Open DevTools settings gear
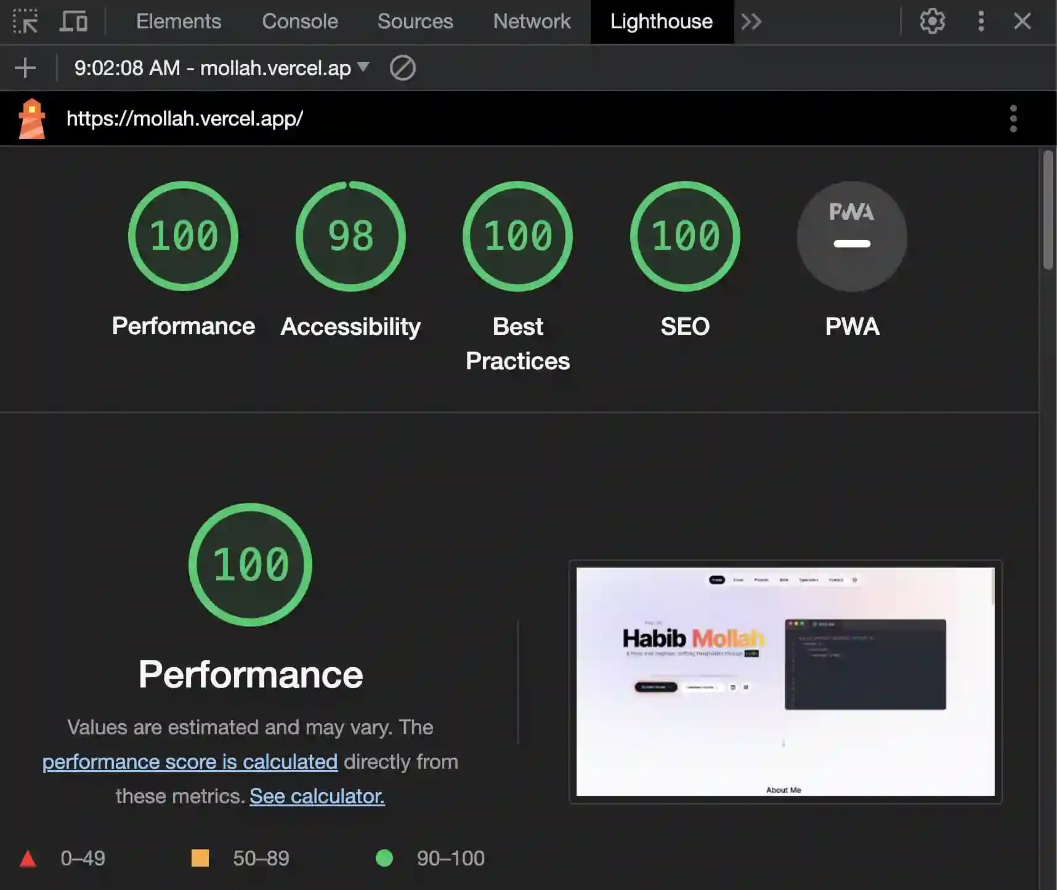 coord(932,22)
